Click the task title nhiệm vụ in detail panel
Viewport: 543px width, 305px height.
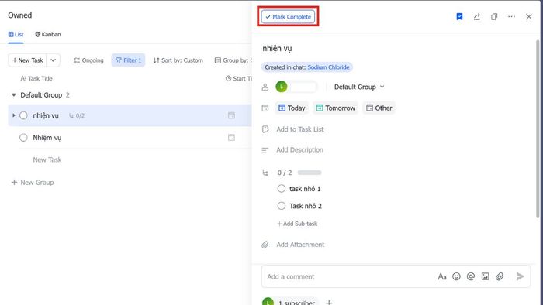tap(277, 48)
